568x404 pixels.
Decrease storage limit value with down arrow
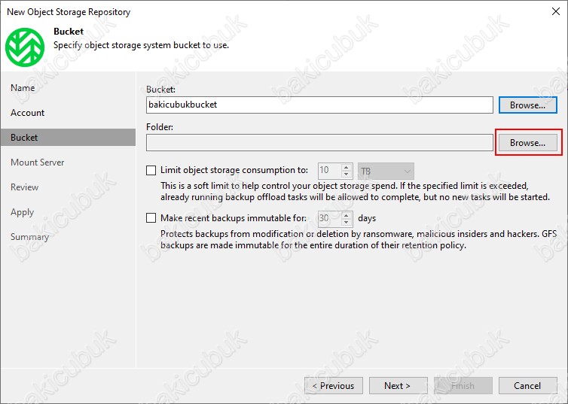tap(347, 175)
